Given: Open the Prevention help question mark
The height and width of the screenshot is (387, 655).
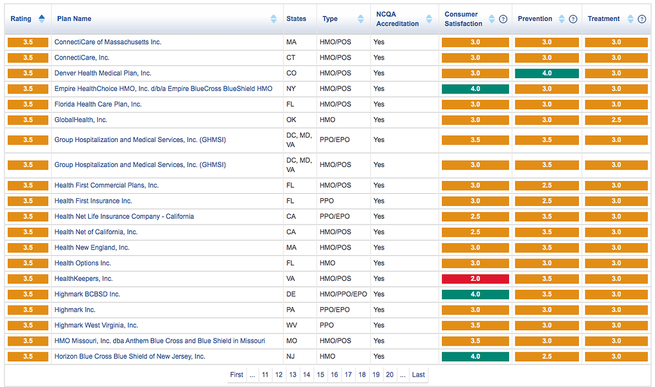Looking at the screenshot, I should point(573,19).
